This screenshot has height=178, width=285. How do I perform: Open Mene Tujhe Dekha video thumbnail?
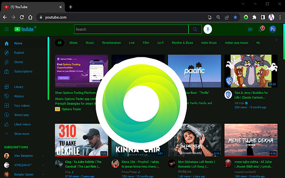click(x=251, y=140)
